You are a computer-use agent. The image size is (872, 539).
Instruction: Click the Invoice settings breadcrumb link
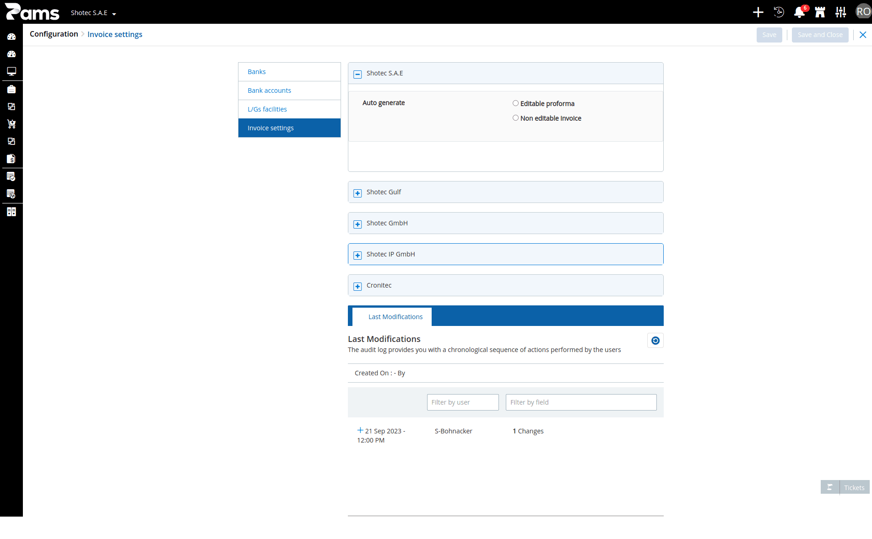(x=115, y=34)
